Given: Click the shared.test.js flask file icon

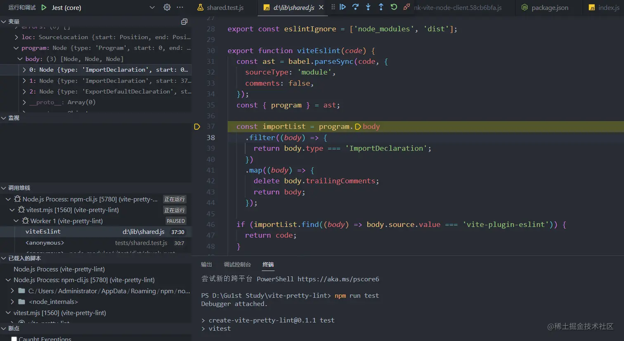Looking at the screenshot, I should coord(201,7).
